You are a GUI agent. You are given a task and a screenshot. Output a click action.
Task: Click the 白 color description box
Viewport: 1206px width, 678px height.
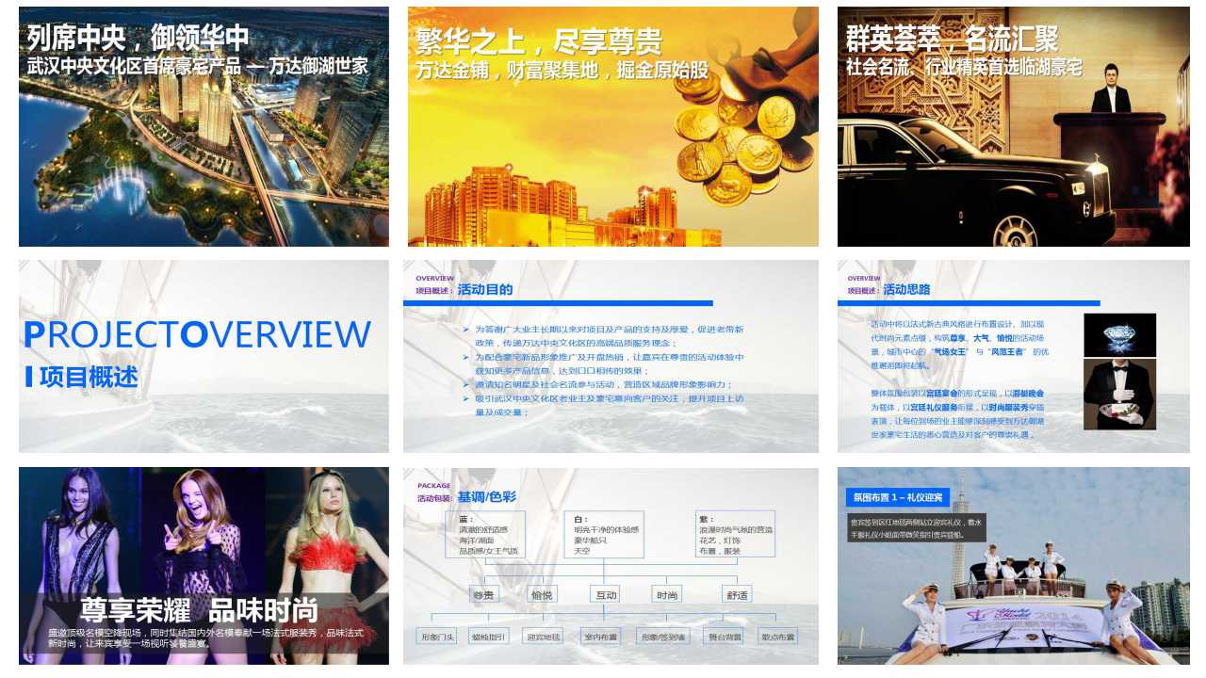pos(604,535)
